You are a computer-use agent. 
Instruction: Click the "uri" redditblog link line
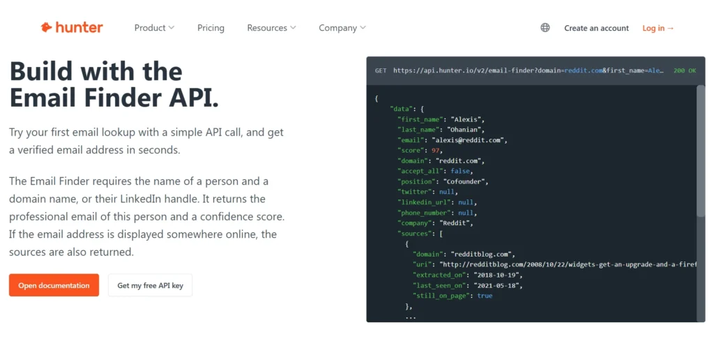[x=554, y=264]
